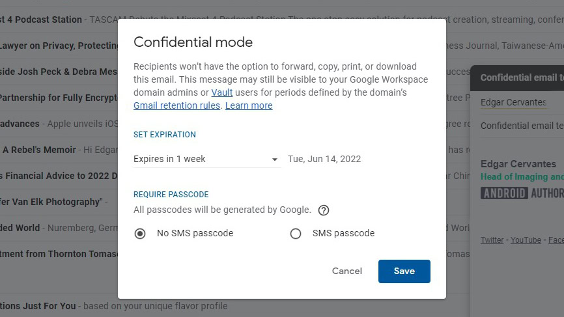Click the Save button
Image resolution: width=564 pixels, height=317 pixels.
[x=404, y=271]
